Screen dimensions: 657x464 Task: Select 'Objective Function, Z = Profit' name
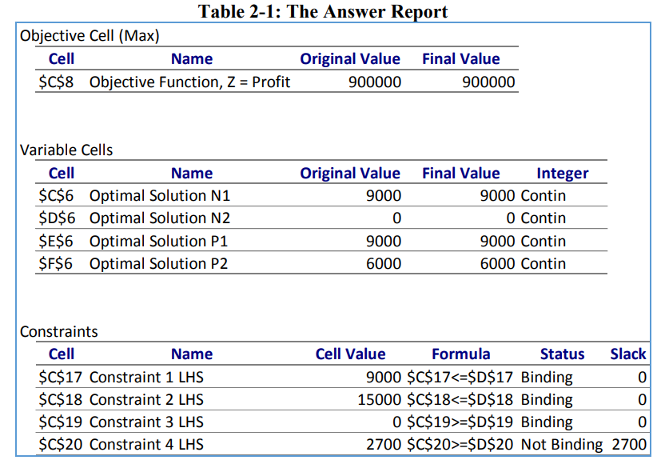coord(189,82)
